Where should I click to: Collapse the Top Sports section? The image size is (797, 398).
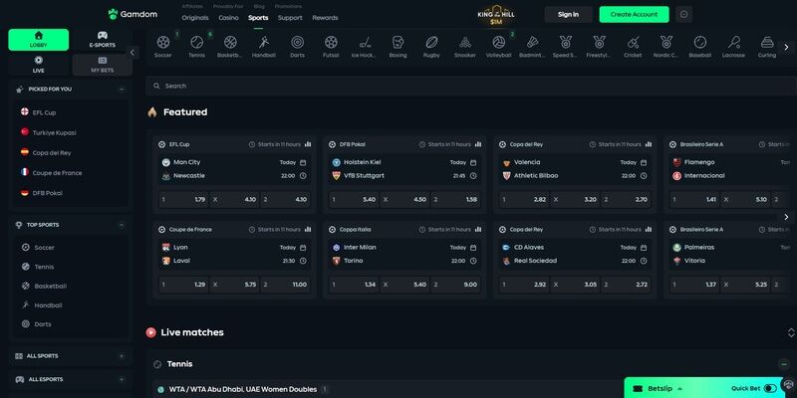pyautogui.click(x=122, y=225)
